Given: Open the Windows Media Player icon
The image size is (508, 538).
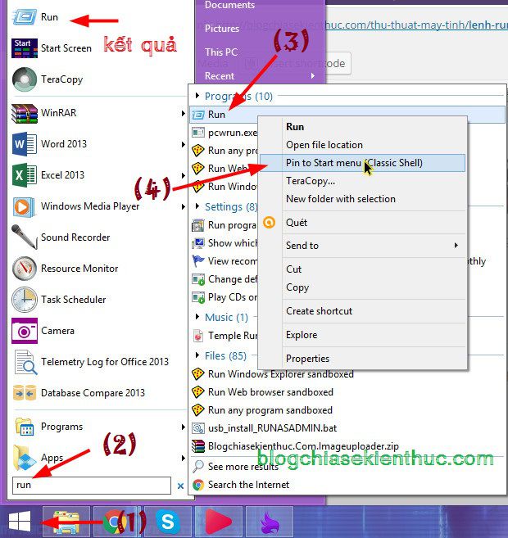Looking at the screenshot, I should pyautogui.click(x=25, y=206).
